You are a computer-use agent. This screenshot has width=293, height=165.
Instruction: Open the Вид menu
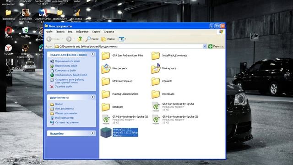coord(70,32)
